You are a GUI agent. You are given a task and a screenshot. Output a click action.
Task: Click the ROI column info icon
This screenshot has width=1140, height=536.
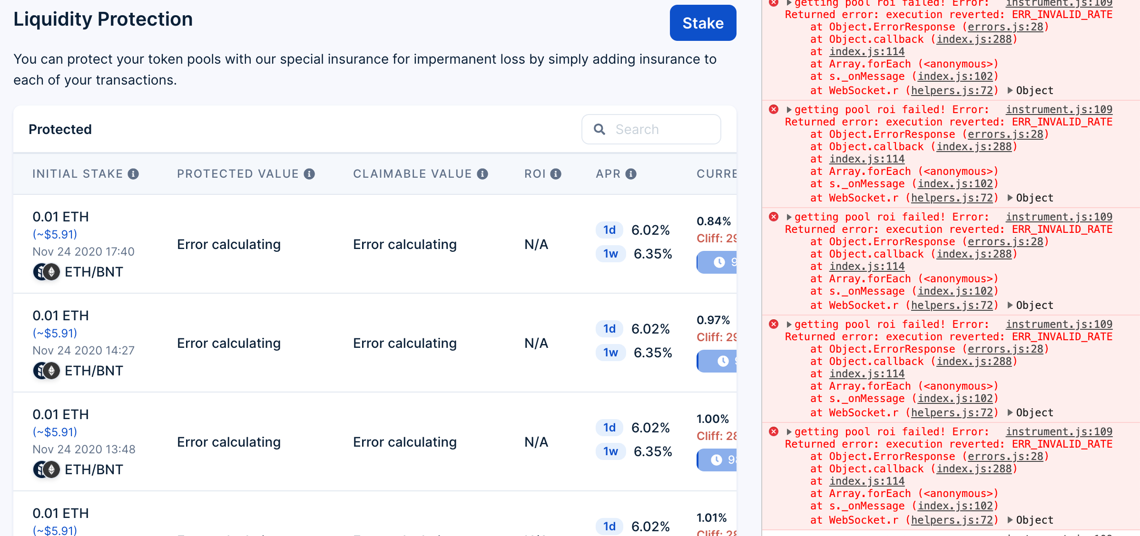point(556,173)
